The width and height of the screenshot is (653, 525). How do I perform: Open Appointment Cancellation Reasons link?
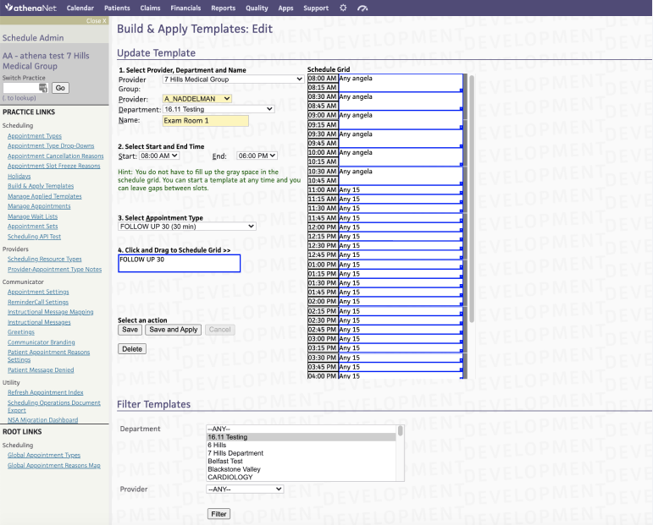point(55,156)
